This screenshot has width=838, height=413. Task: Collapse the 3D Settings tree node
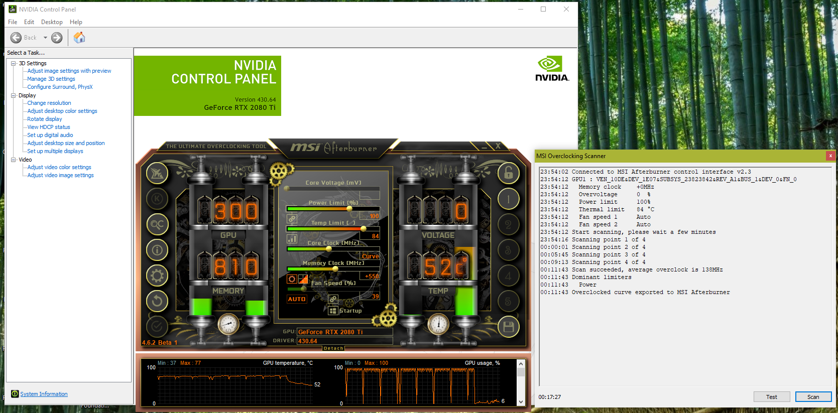14,63
